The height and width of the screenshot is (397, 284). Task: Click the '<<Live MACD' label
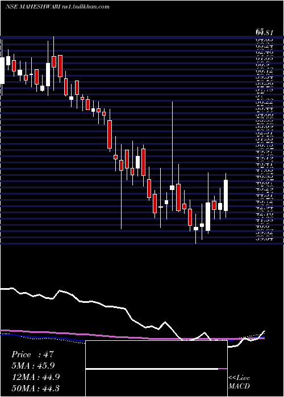tap(239, 382)
